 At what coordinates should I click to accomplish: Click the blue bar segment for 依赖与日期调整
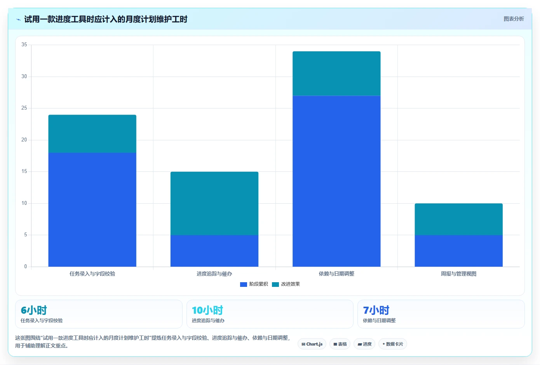pyautogui.click(x=336, y=181)
